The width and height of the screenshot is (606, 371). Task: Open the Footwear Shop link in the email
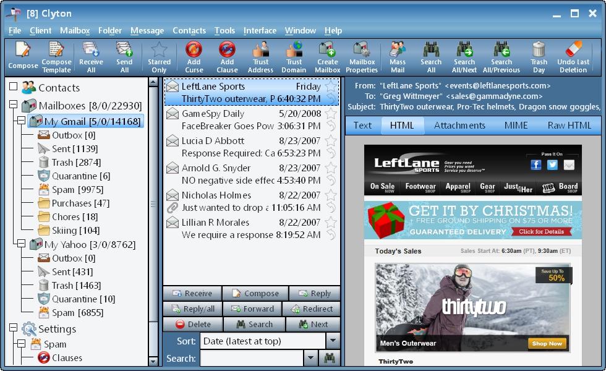(420, 187)
